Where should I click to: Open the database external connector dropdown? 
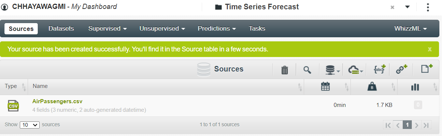tap(333, 70)
